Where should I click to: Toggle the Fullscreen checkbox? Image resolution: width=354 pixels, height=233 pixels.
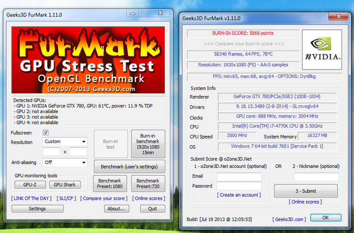(x=45, y=133)
